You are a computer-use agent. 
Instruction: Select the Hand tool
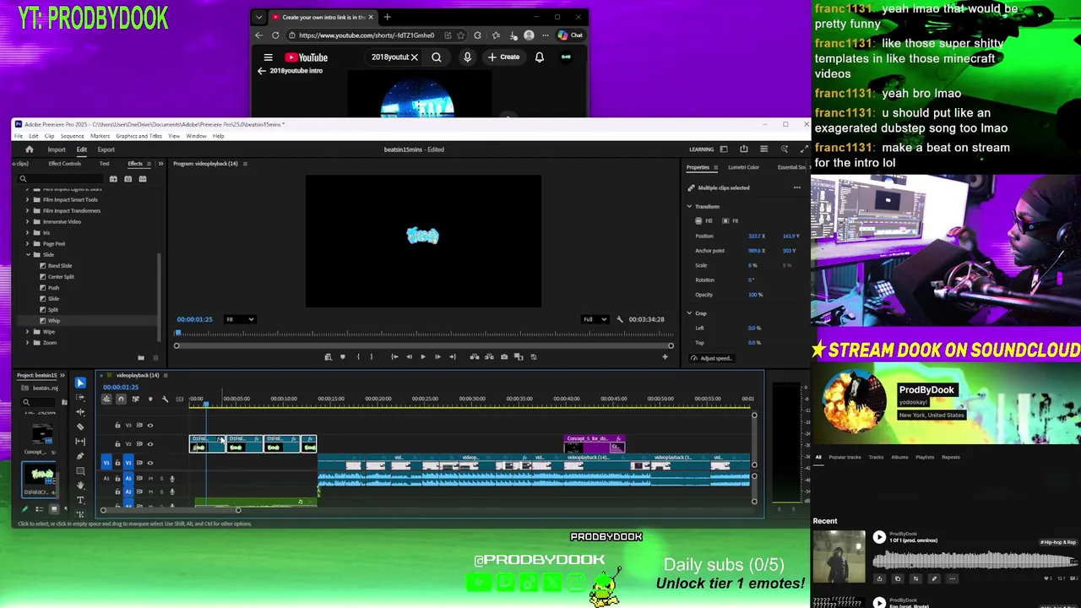pyautogui.click(x=80, y=486)
